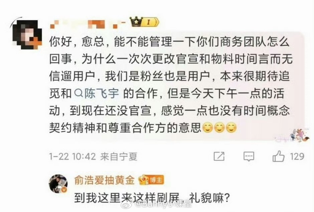Open the 俞浩爱抽黄金 profile avatar
This screenshot has height=212, width=314.
[58, 184]
